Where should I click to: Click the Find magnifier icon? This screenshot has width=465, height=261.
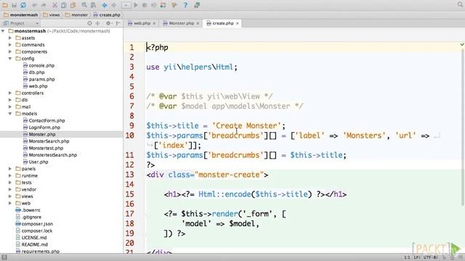84,5
